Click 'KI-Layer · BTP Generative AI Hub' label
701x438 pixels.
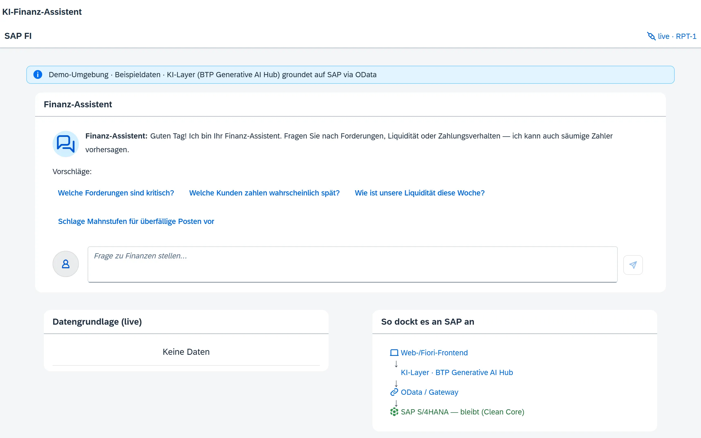(456, 372)
